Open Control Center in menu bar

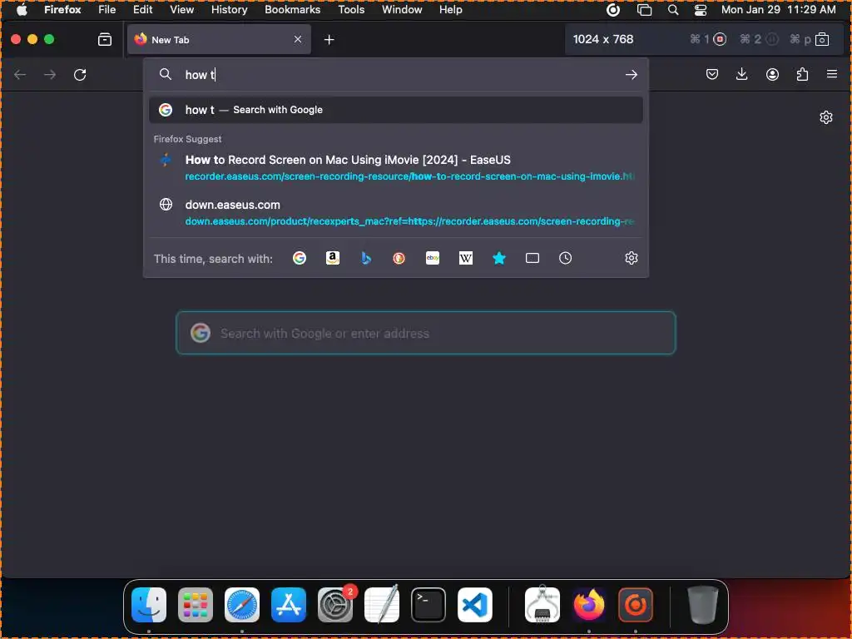701,10
